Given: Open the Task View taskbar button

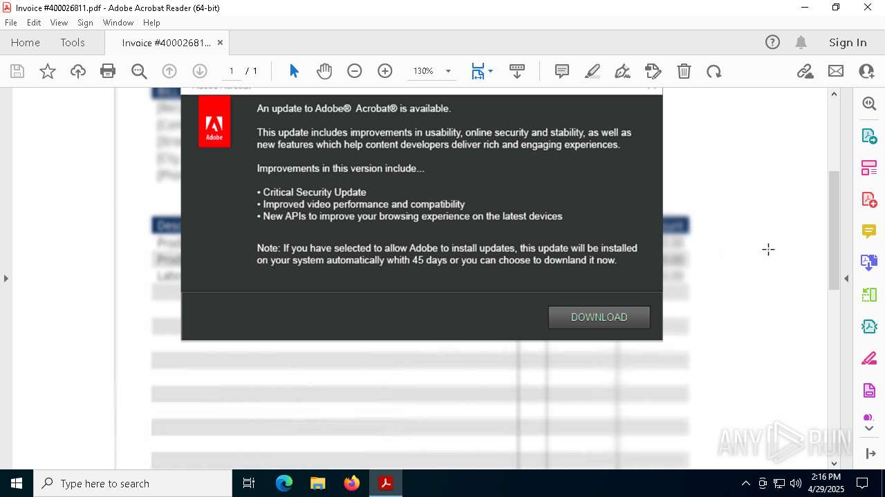Looking at the screenshot, I should pyautogui.click(x=249, y=483).
